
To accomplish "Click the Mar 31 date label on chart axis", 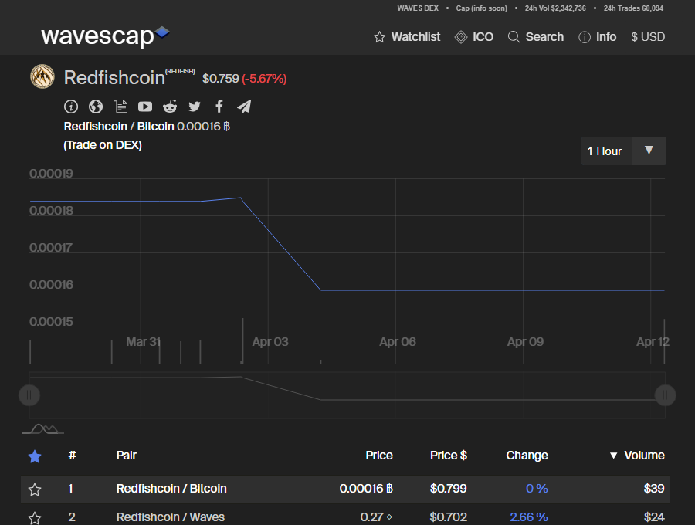I will pyautogui.click(x=143, y=342).
